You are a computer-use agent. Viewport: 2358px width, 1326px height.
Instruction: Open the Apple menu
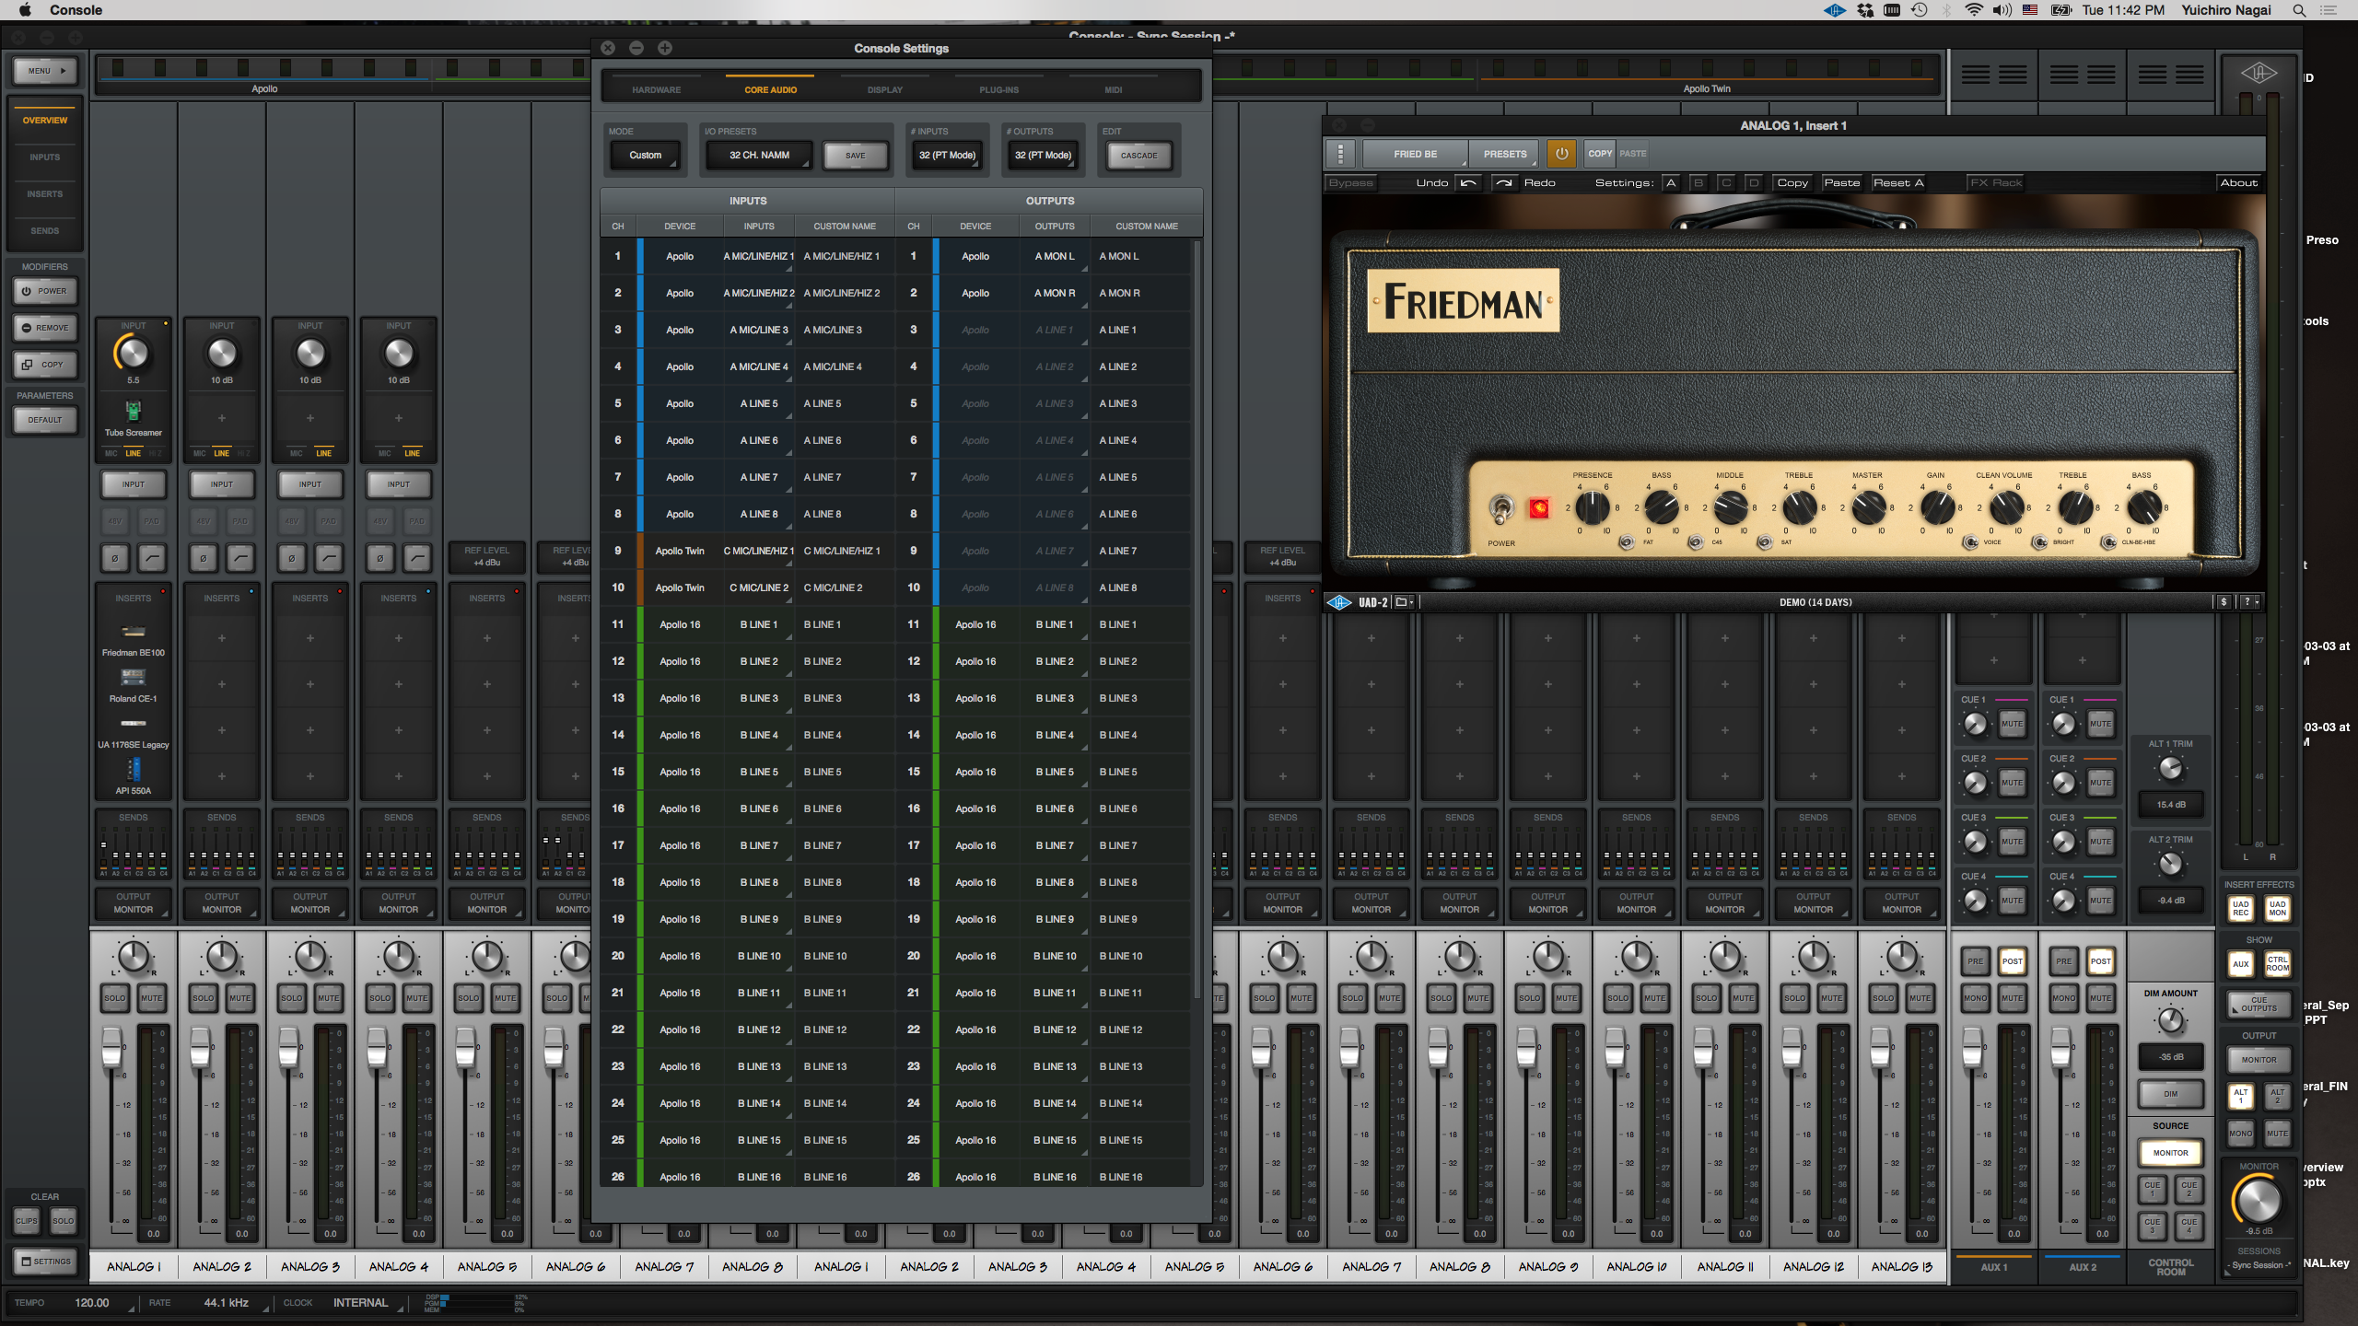(25, 10)
